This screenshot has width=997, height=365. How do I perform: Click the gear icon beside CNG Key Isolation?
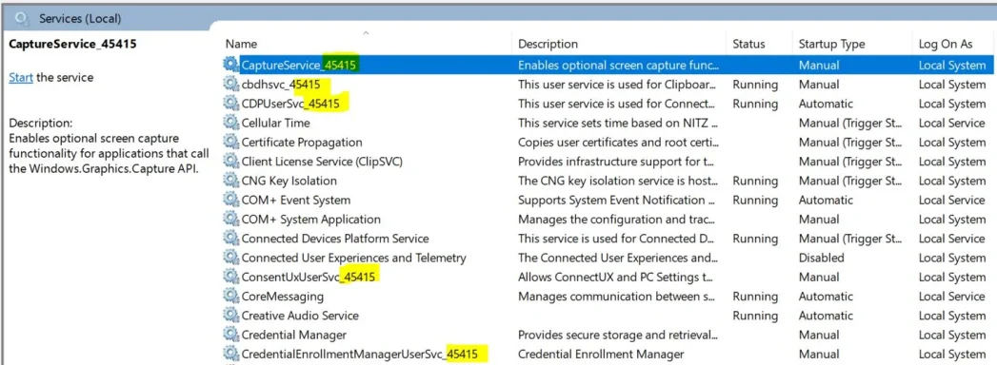(230, 181)
